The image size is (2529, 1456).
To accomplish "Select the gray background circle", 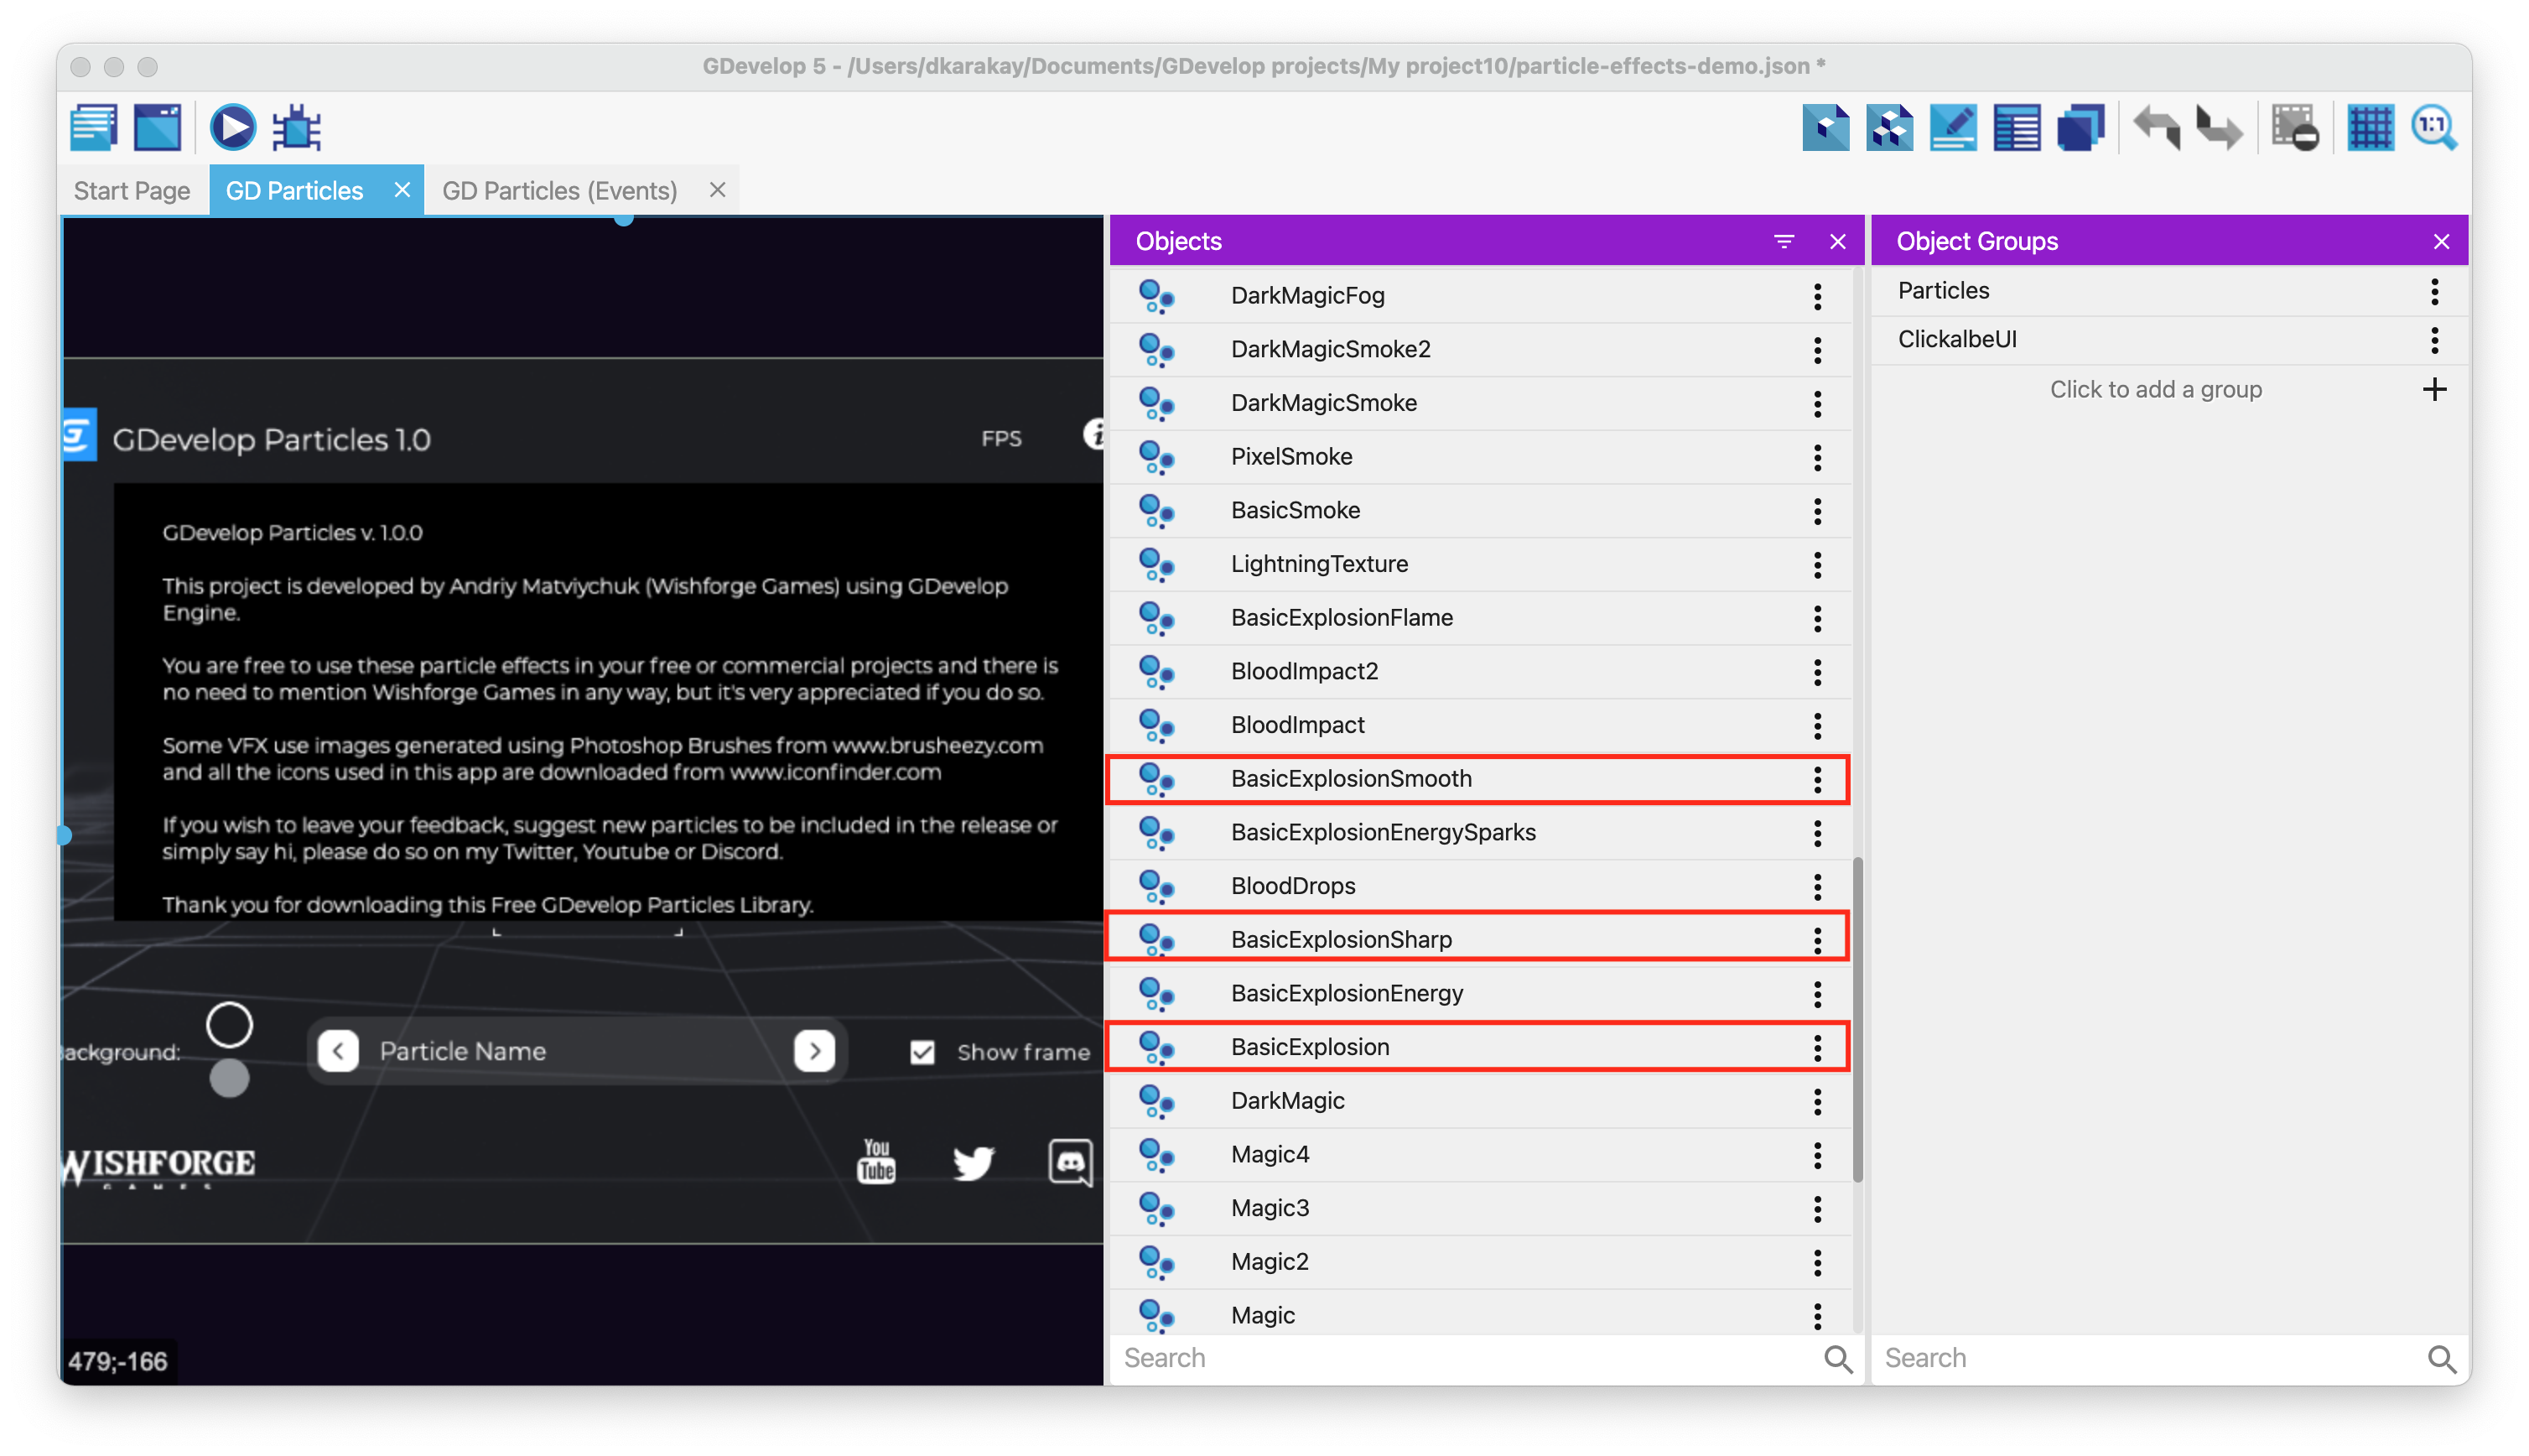I will (x=229, y=1079).
